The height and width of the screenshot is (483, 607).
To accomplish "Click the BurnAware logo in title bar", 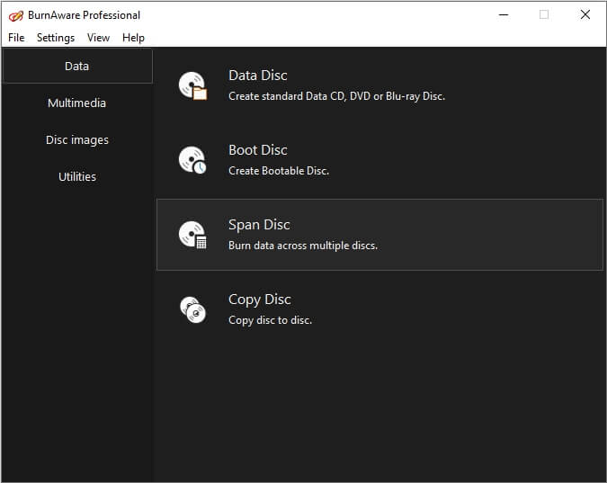I will [14, 15].
